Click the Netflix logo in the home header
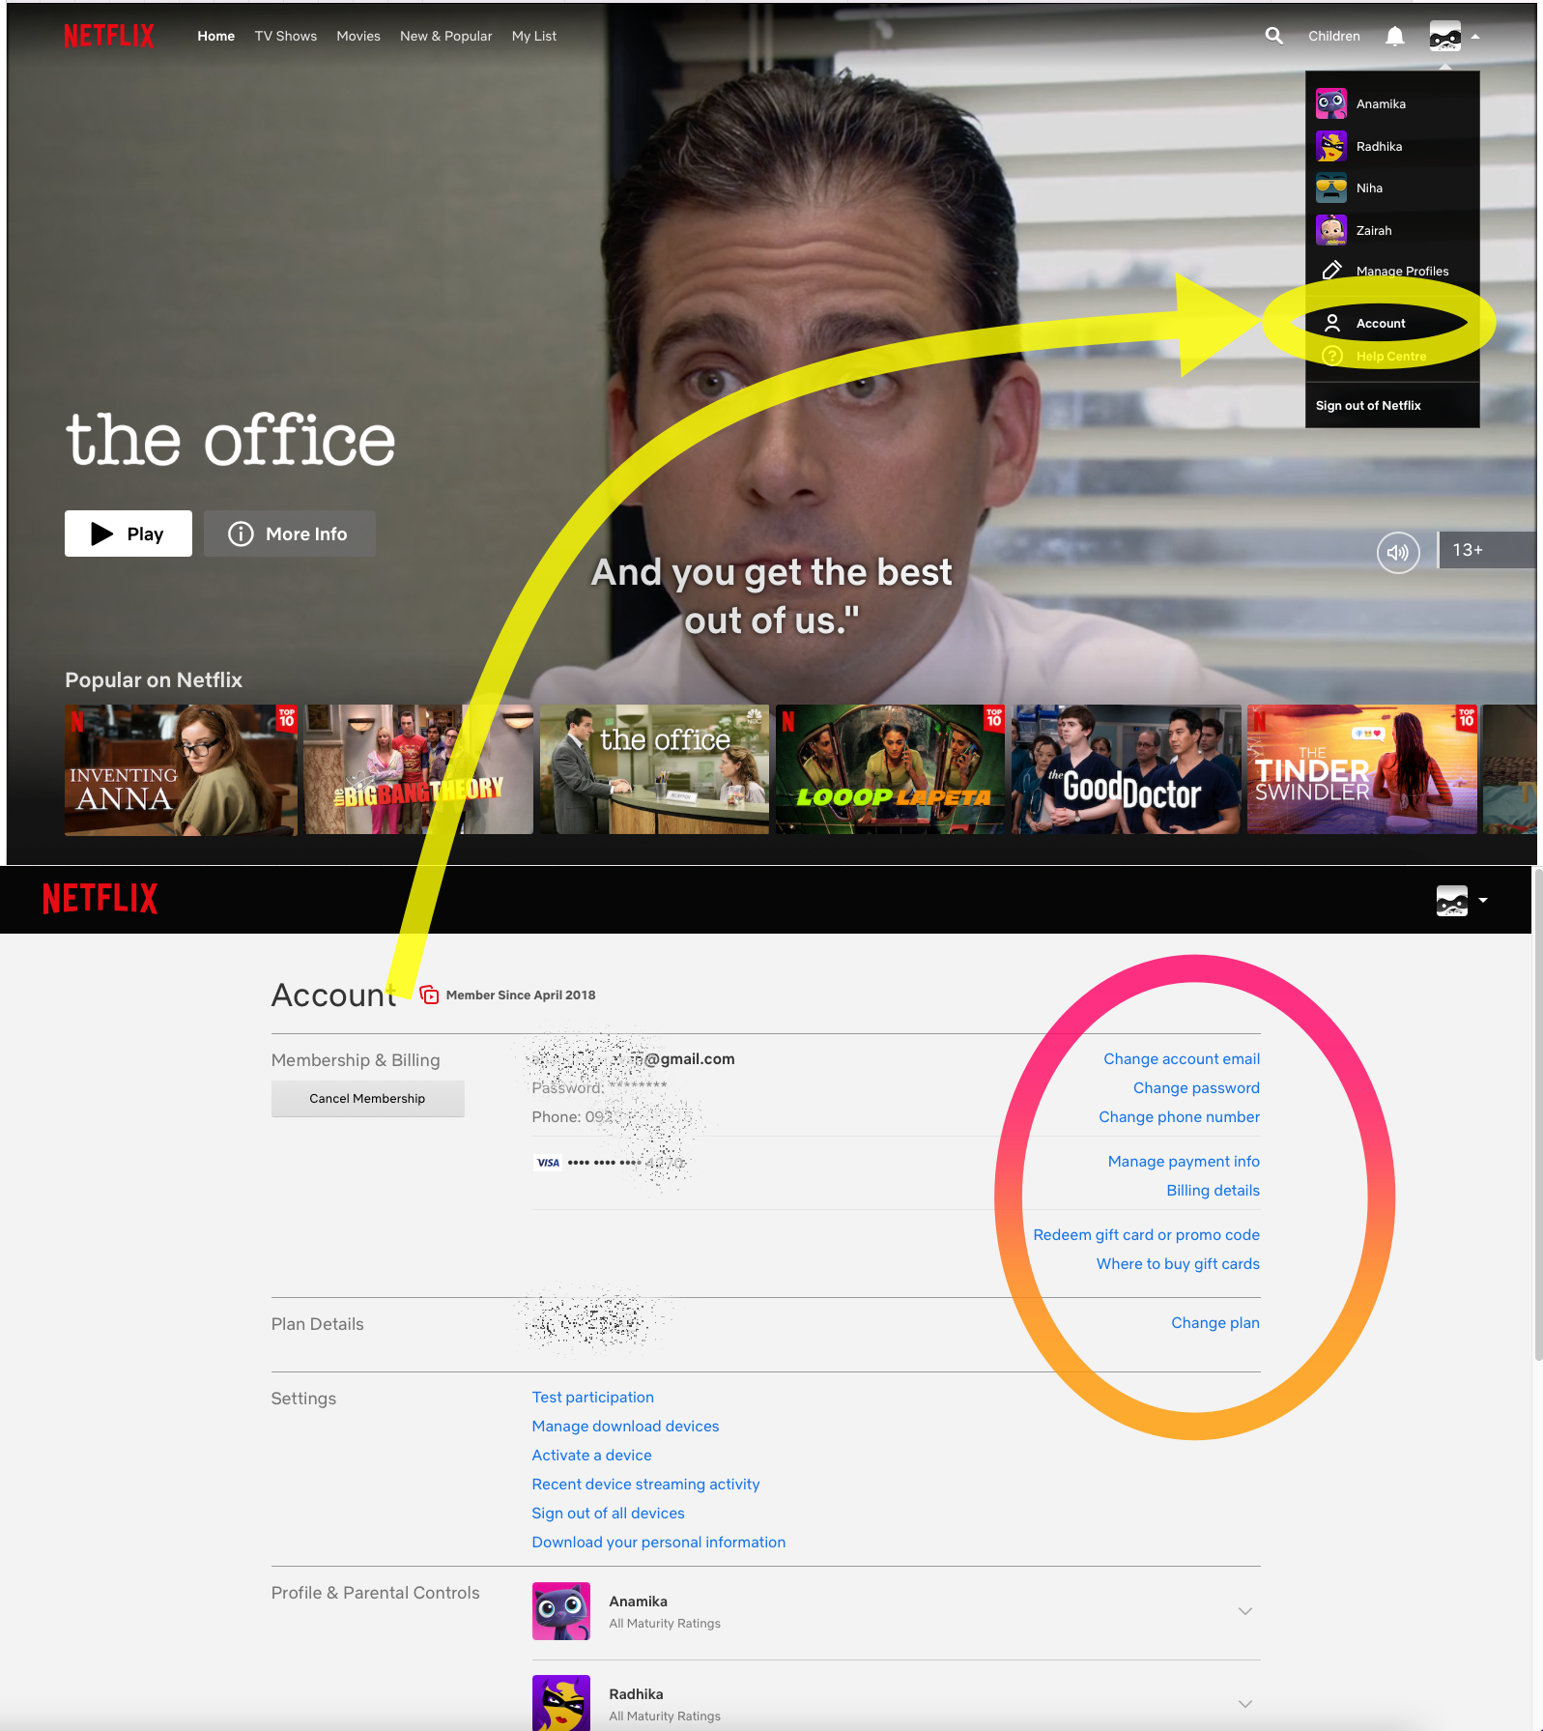Viewport: 1543px width, 1731px height. (x=109, y=36)
